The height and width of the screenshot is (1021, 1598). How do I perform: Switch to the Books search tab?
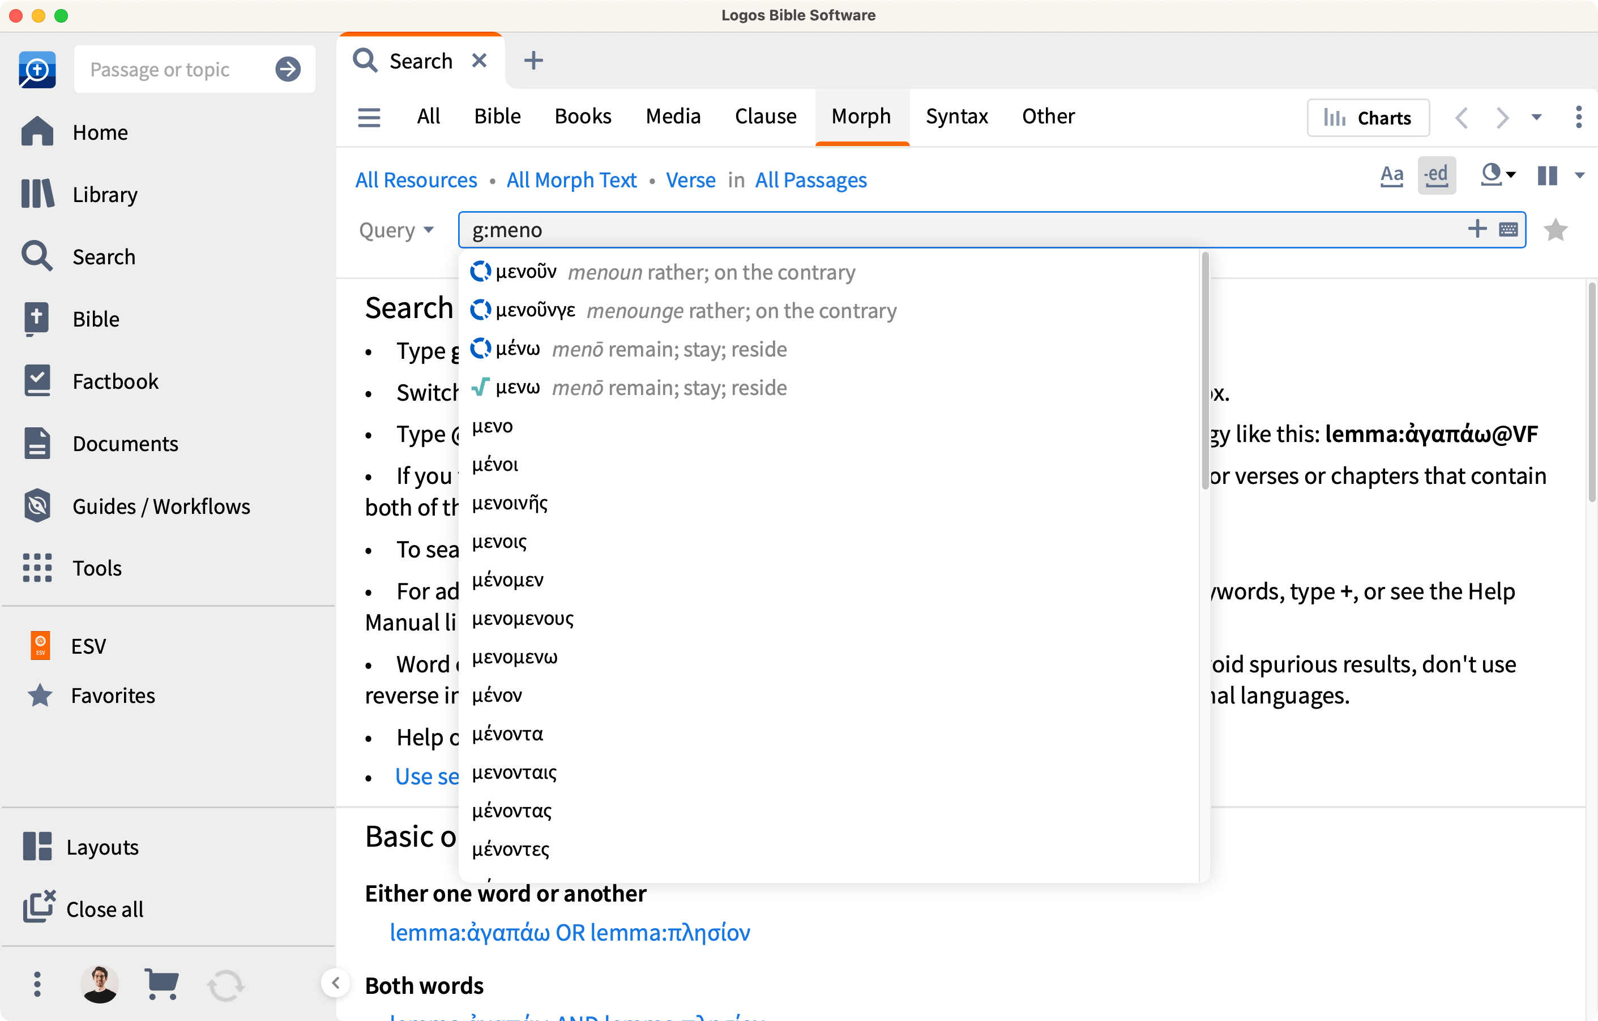(x=583, y=117)
